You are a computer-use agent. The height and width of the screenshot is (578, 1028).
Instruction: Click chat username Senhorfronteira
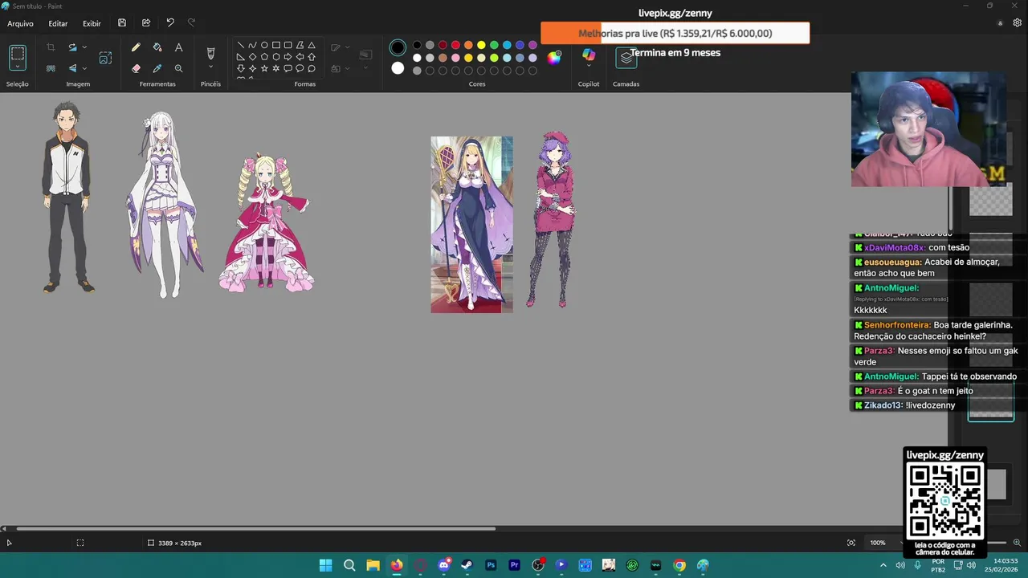coord(897,325)
